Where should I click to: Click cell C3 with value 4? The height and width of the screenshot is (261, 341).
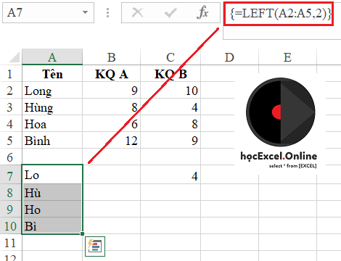click(170, 107)
